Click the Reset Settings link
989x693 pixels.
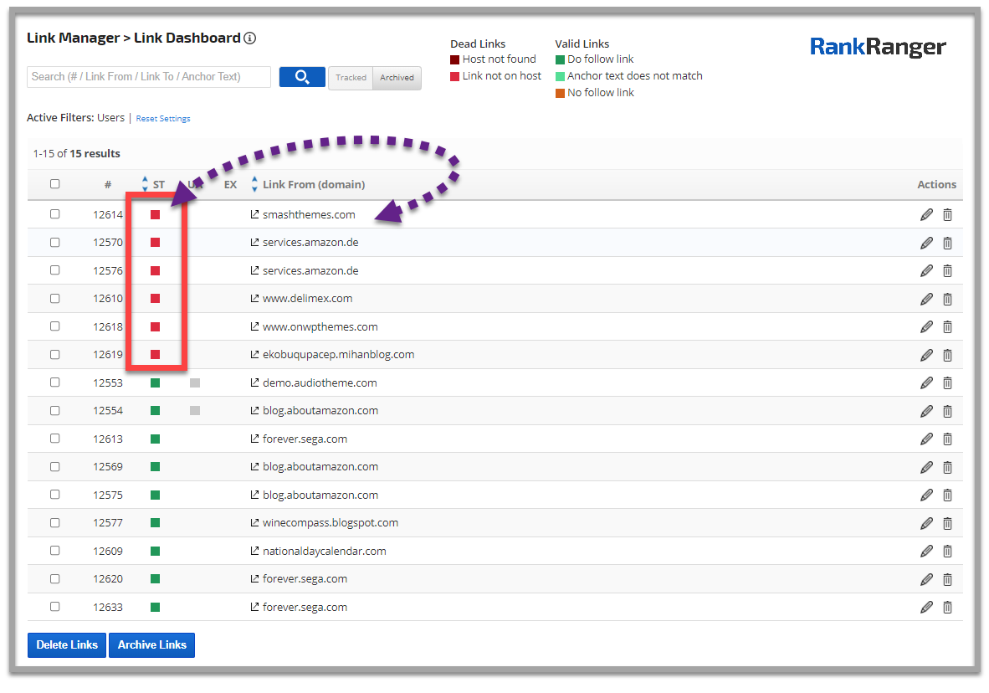tap(163, 119)
